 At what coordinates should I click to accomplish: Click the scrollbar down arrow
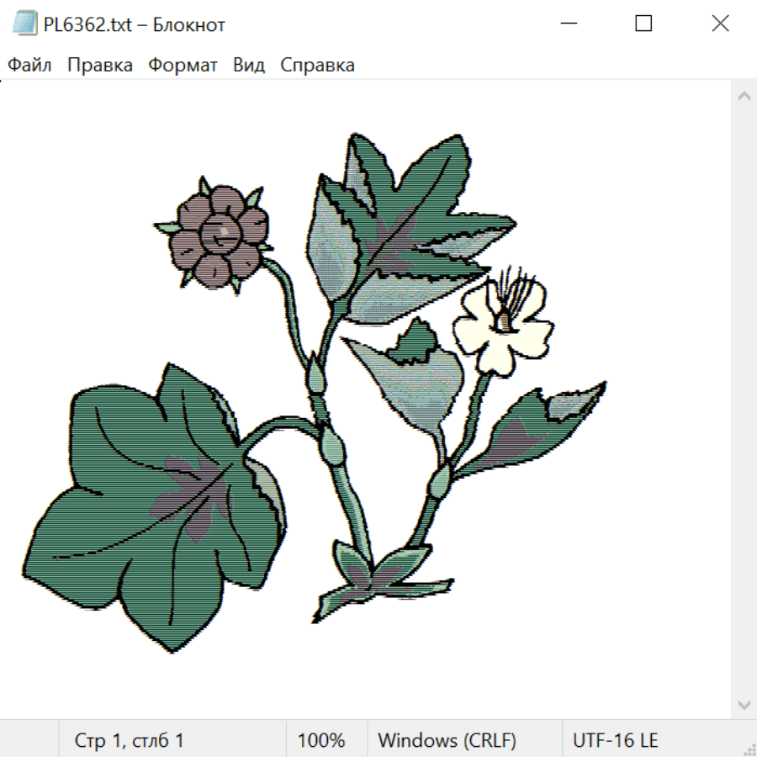pos(744,706)
